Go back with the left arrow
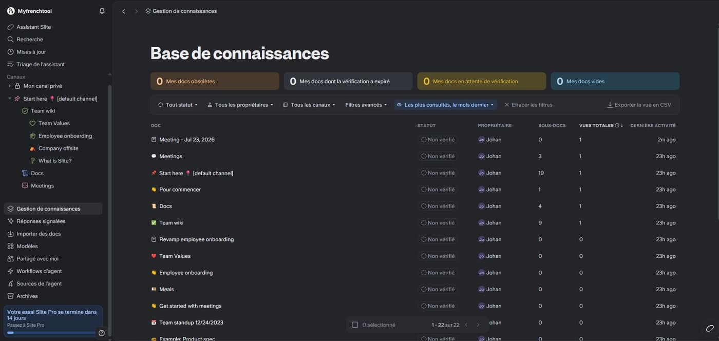The image size is (719, 341). 124,11
